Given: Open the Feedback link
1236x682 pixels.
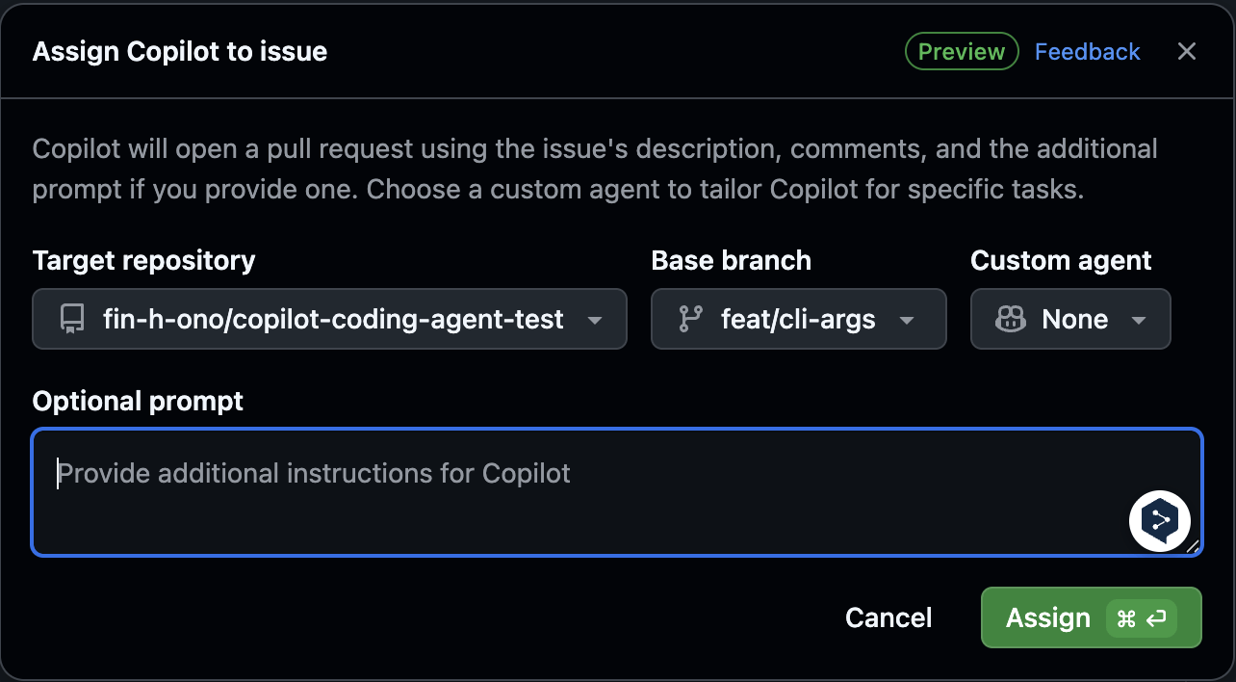Looking at the screenshot, I should pyautogui.click(x=1087, y=51).
